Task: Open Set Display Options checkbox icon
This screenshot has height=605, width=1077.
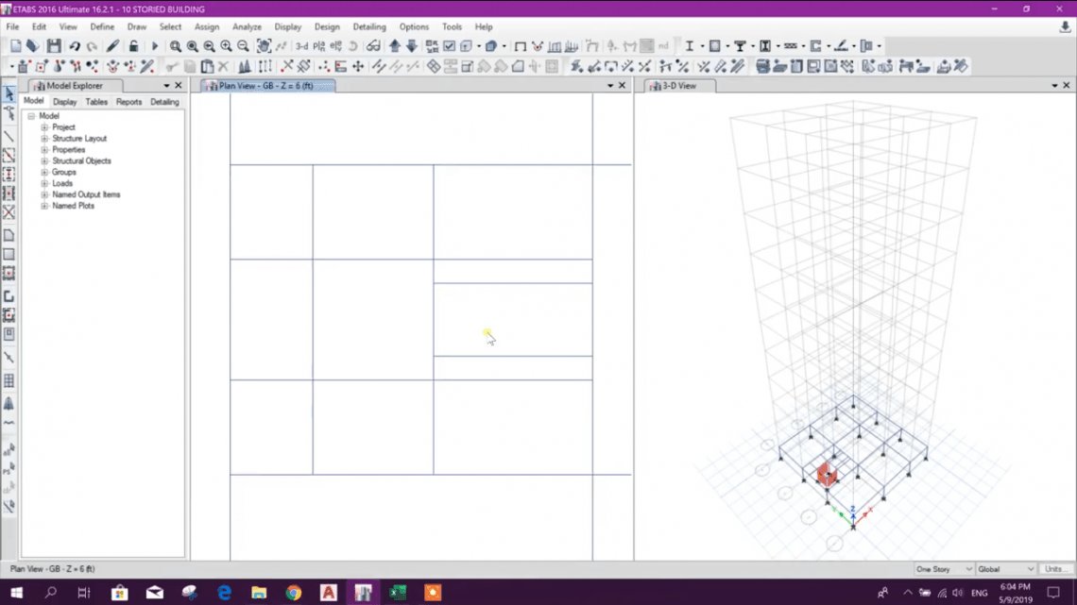Action: (449, 46)
